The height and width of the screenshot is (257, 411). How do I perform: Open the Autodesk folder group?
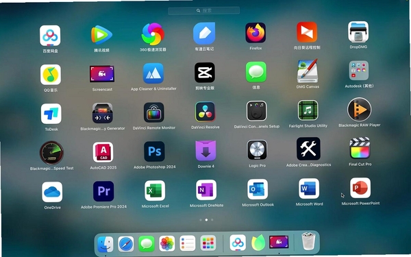coord(358,71)
